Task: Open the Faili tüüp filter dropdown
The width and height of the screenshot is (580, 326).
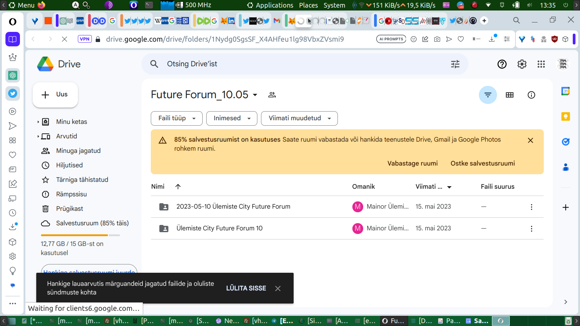Action: point(177,118)
